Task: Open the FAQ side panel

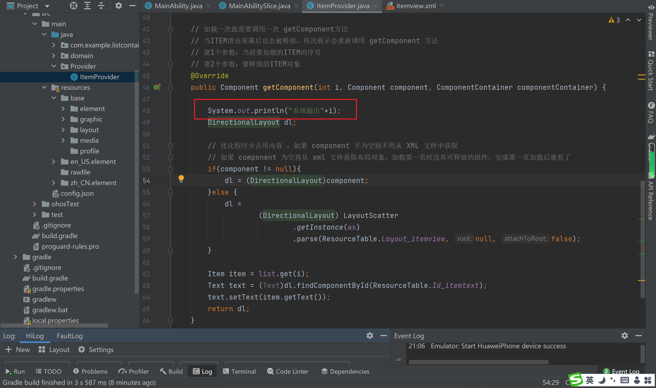Action: pyautogui.click(x=651, y=113)
